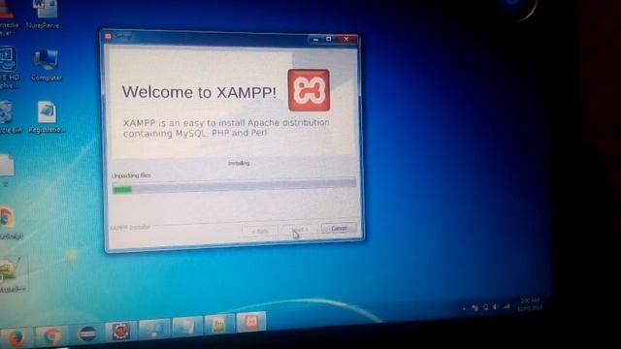The height and width of the screenshot is (349, 621).
Task: Click the taskbar button left of yellow app
Action: coord(187,327)
